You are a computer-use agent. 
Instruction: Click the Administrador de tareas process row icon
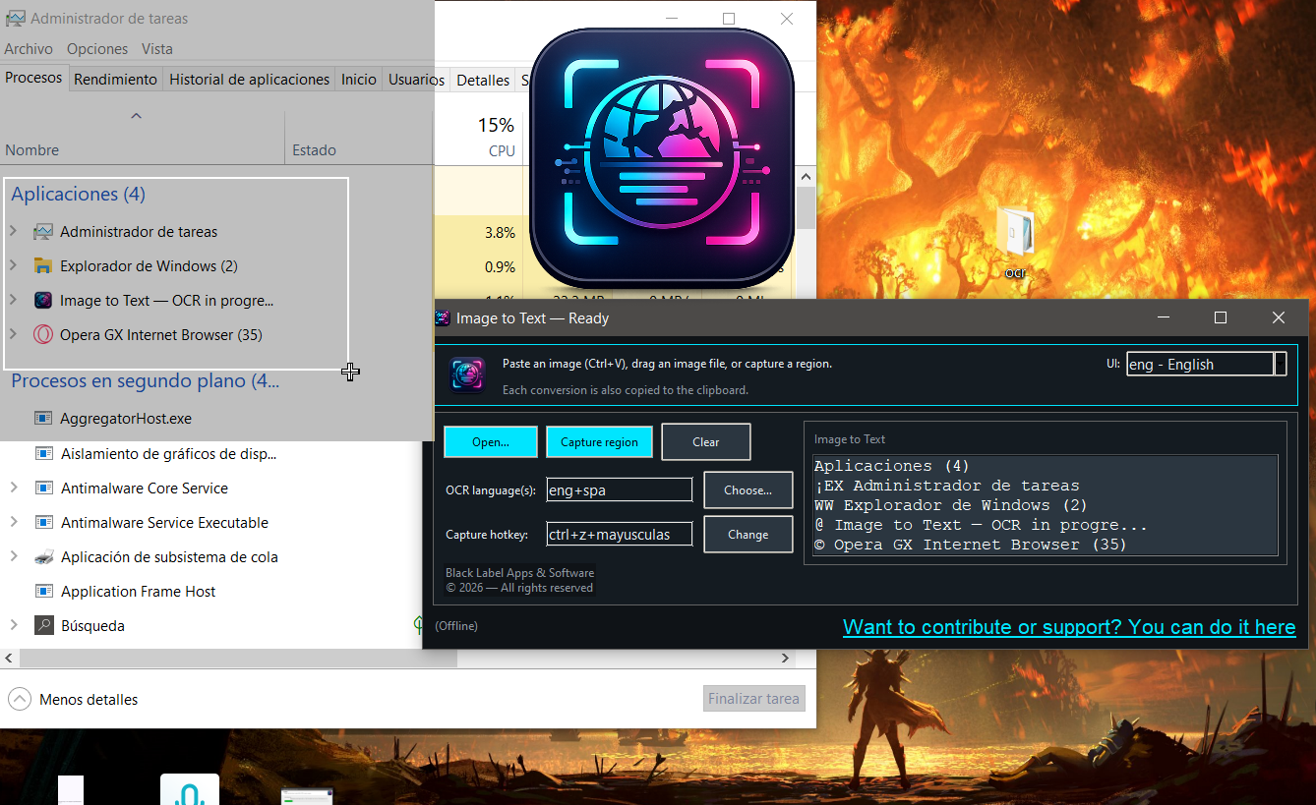click(42, 232)
